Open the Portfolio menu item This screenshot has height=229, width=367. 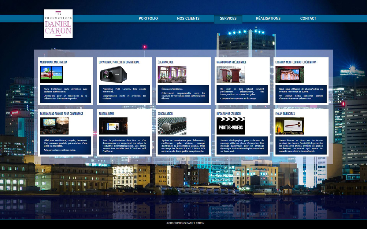coord(148,18)
